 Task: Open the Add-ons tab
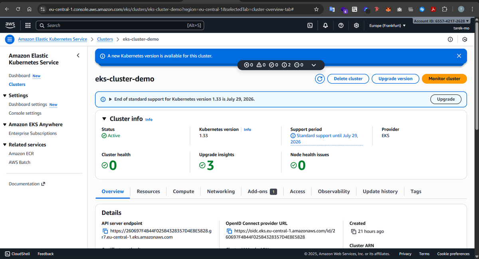(x=262, y=191)
